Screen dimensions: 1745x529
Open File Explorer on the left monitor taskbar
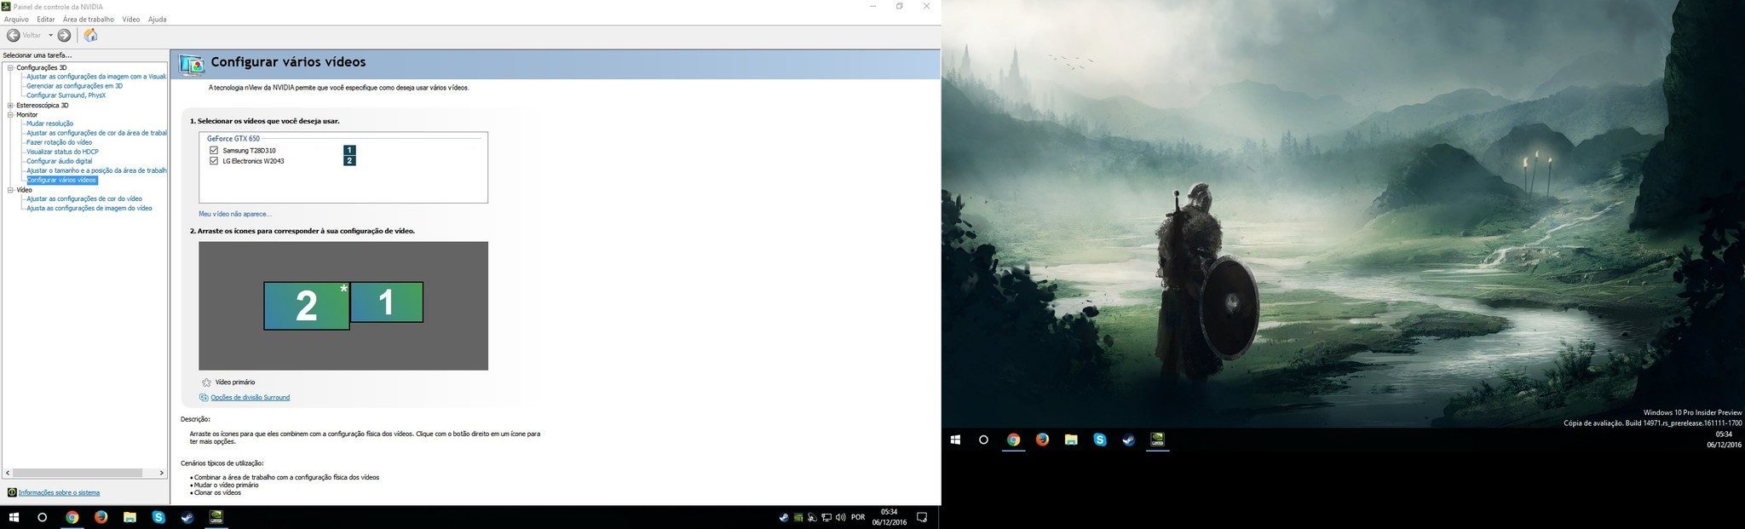[130, 517]
